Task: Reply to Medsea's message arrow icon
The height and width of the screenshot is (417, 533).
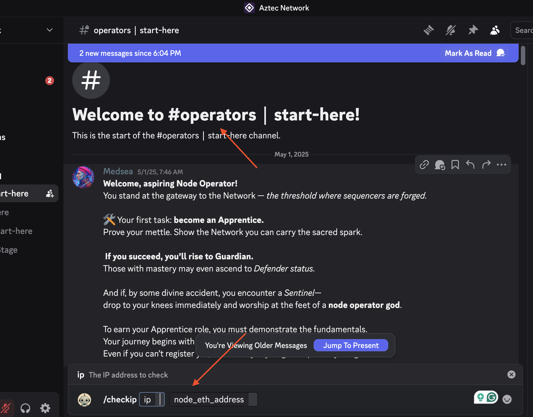Action: point(470,165)
